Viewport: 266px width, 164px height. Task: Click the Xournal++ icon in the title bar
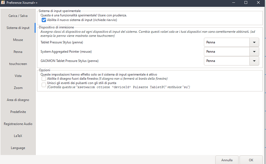(x=3, y=3)
